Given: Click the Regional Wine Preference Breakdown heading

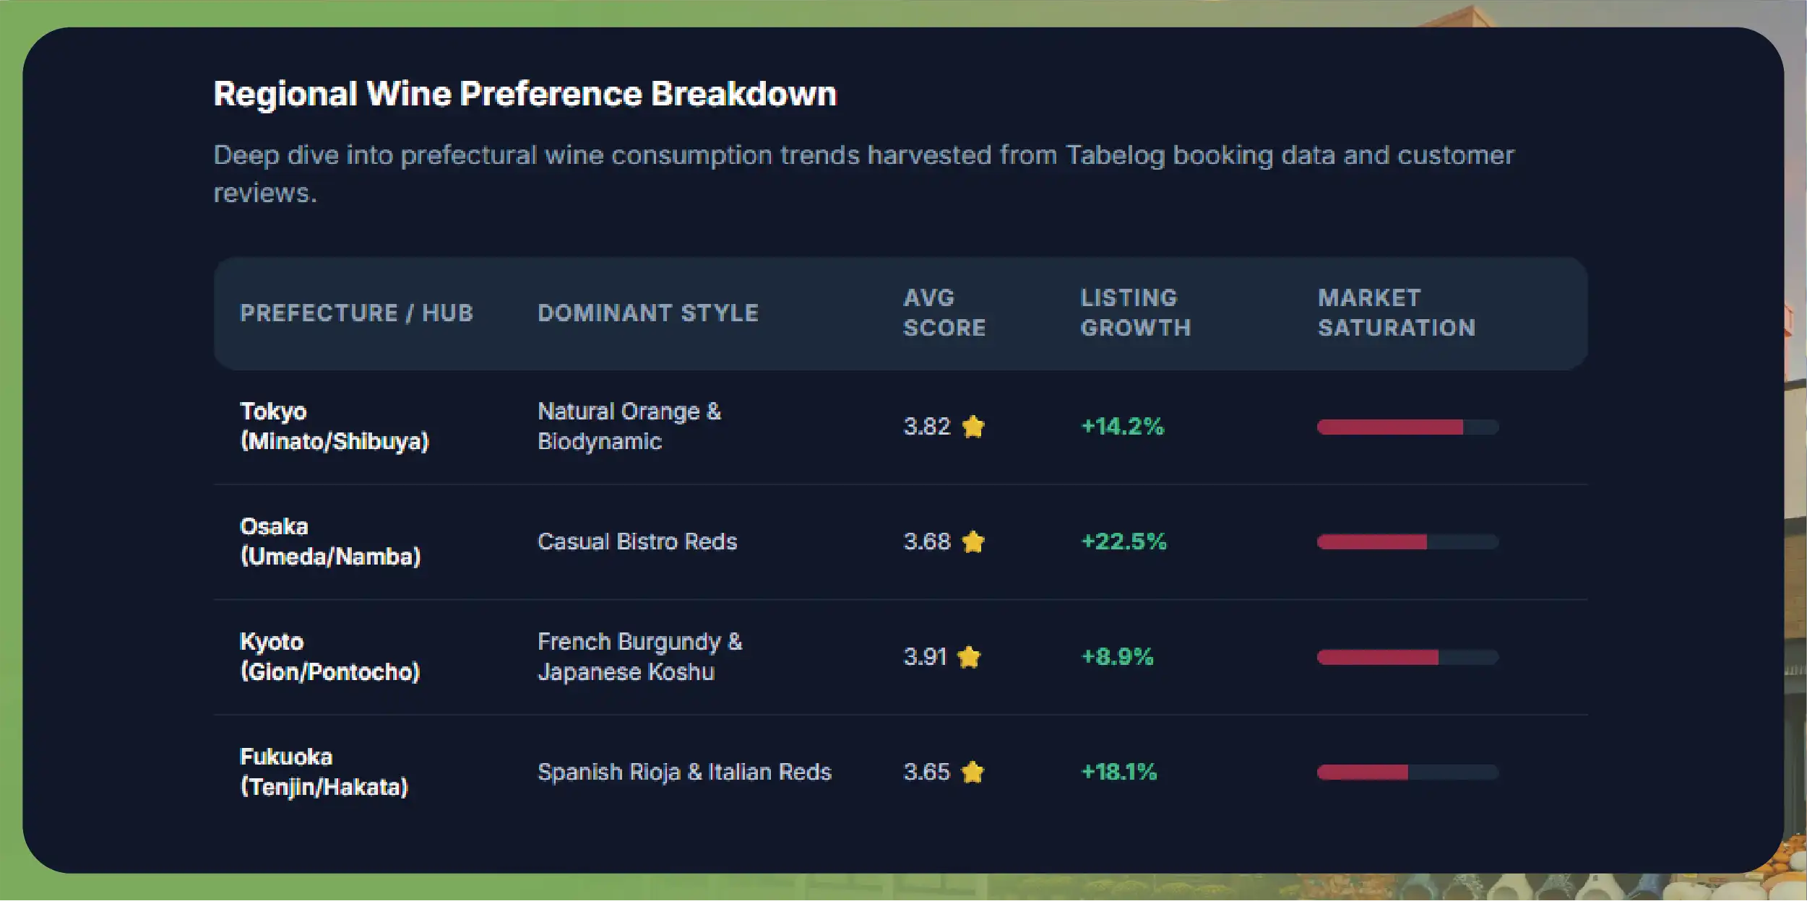Looking at the screenshot, I should pos(525,94).
